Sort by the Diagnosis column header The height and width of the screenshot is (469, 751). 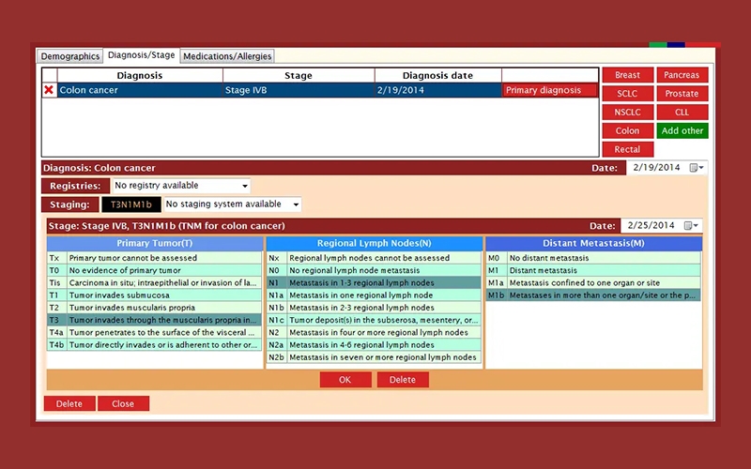[x=140, y=76]
